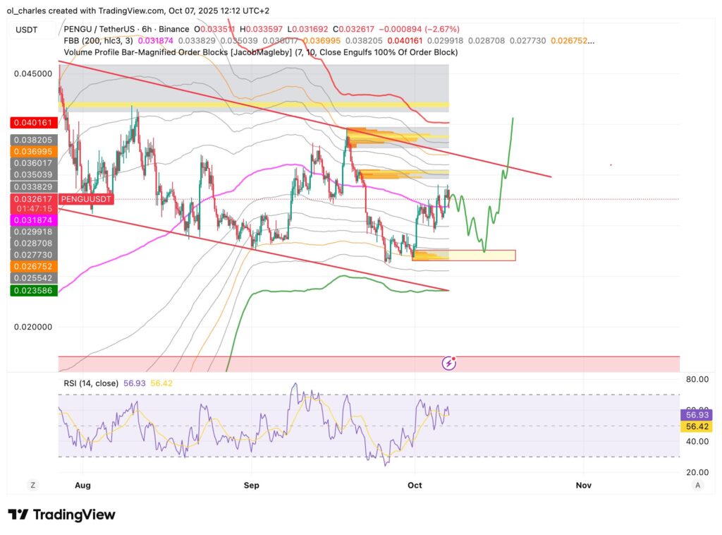Click the green 0.023586 price label
Screen dimensions: 722x535
[32, 290]
